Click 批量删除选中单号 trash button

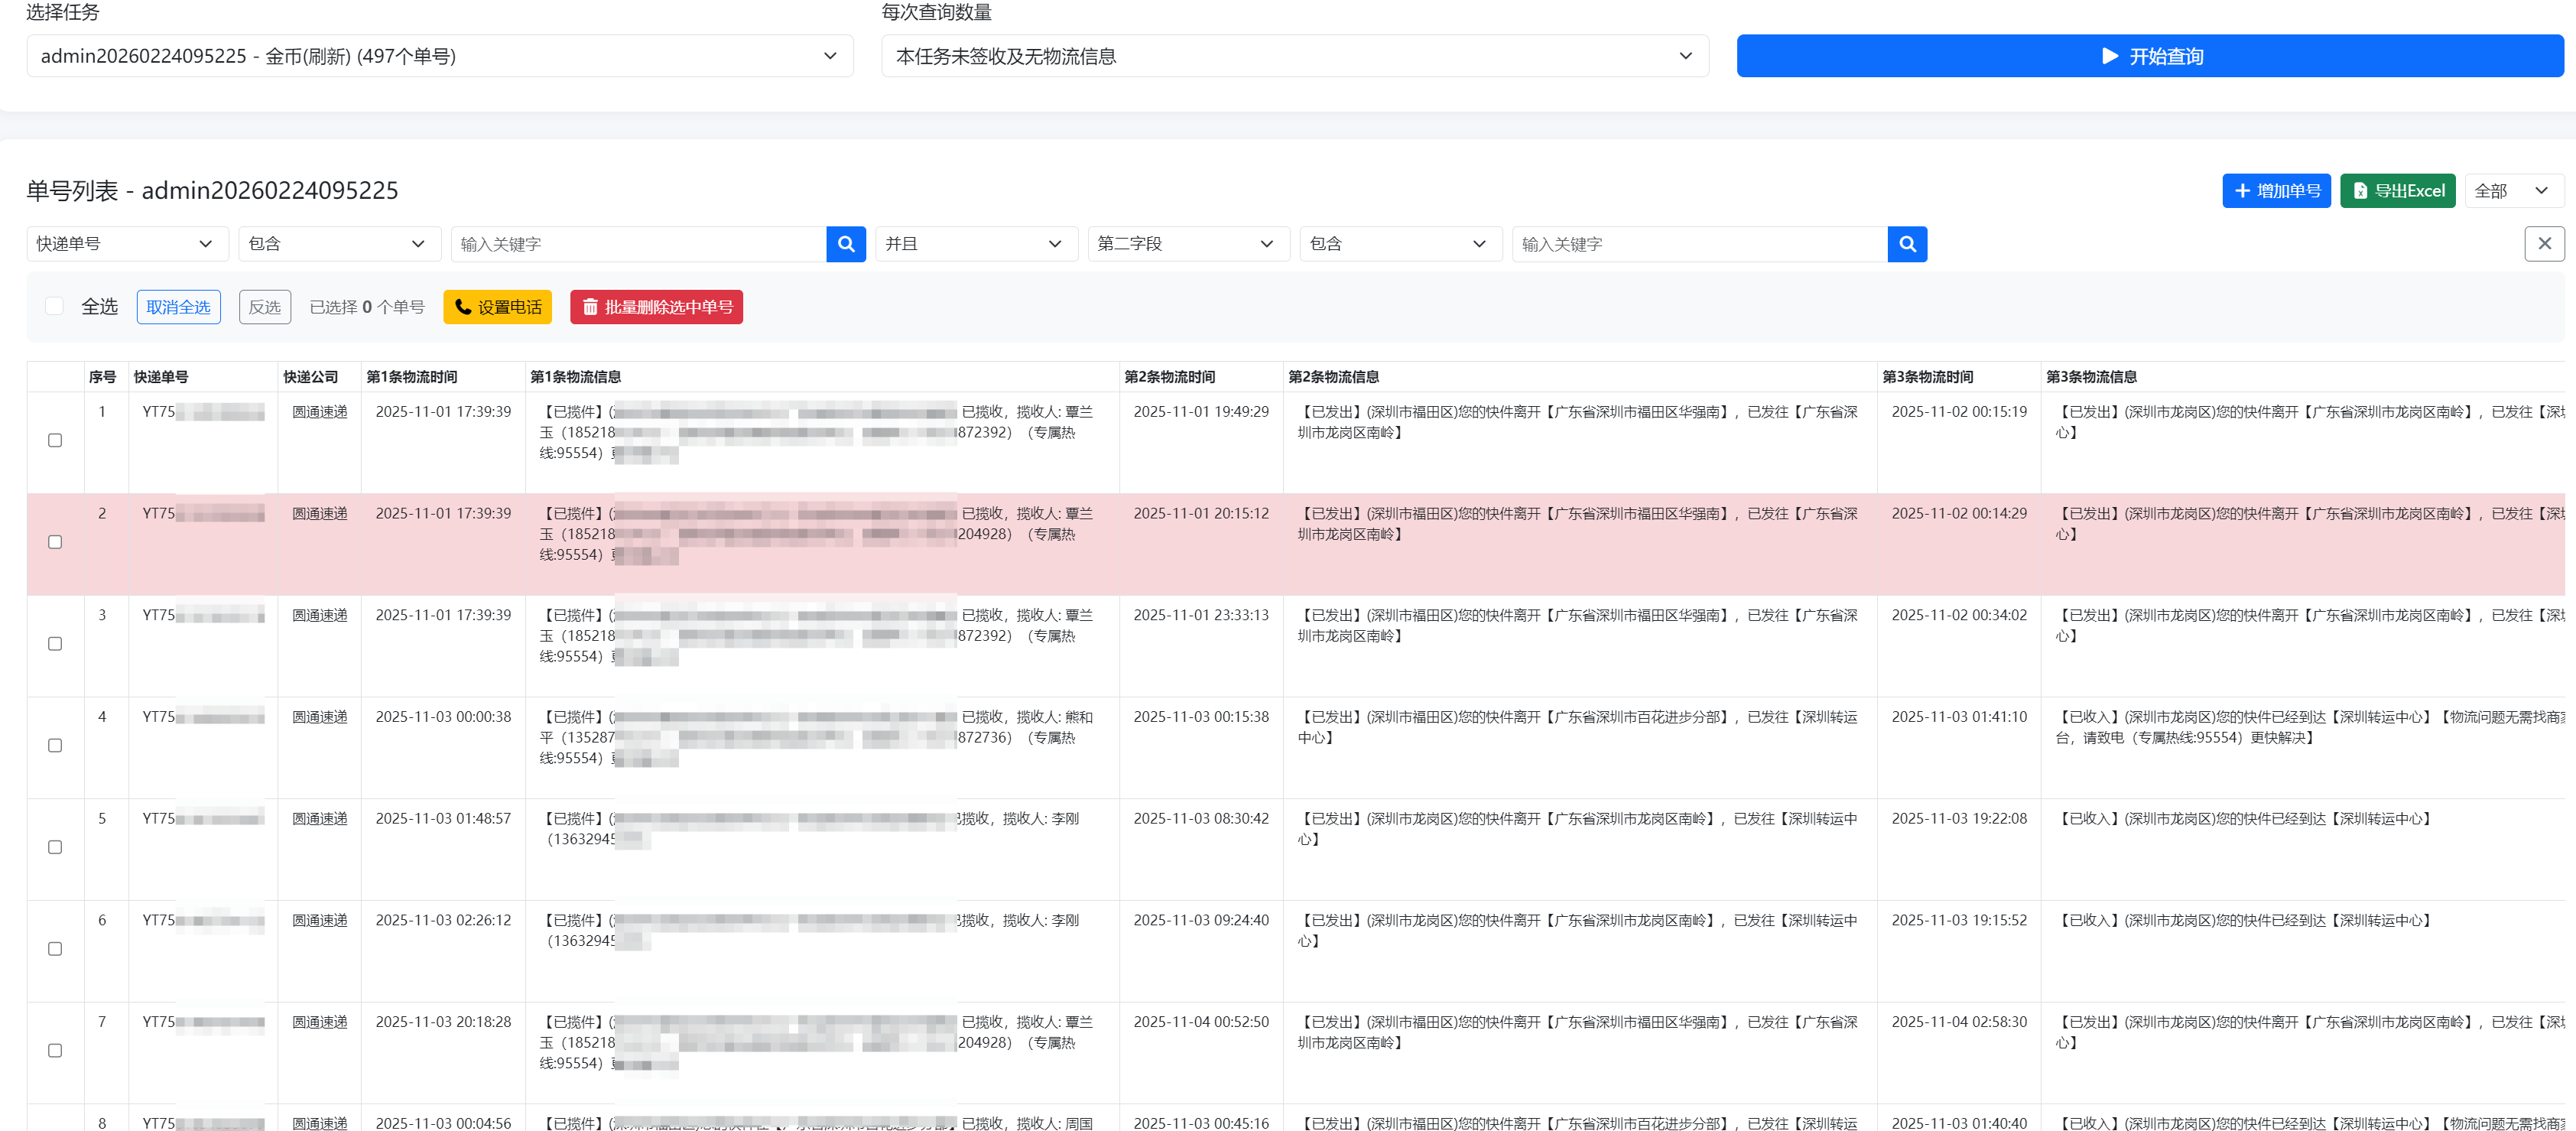[x=656, y=307]
